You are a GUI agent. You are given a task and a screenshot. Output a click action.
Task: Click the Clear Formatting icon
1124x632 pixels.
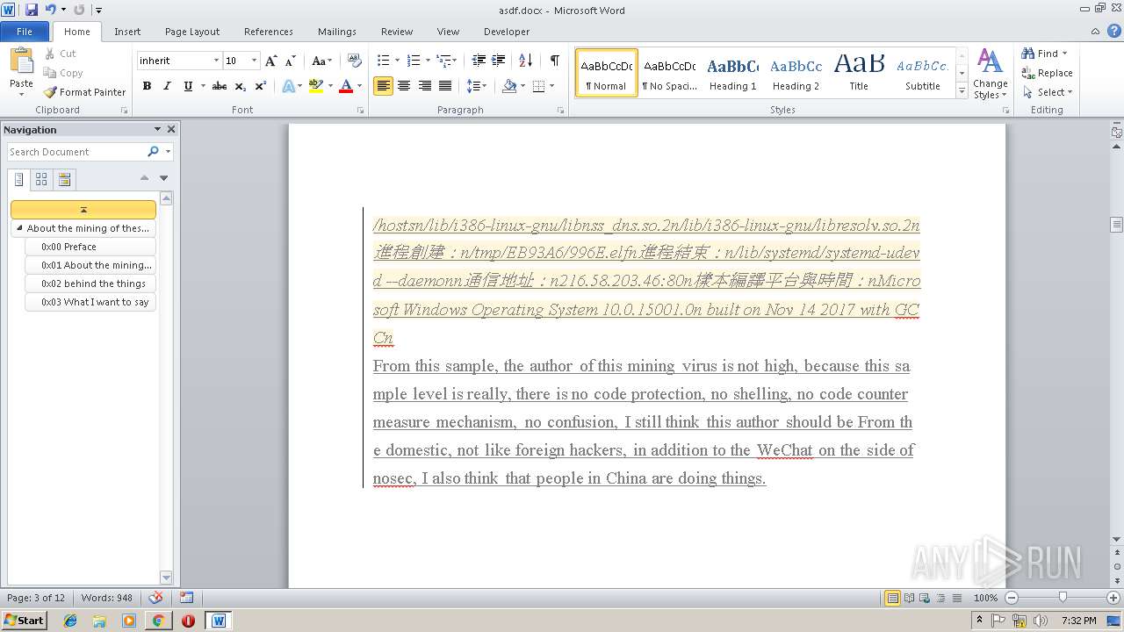pyautogui.click(x=355, y=61)
